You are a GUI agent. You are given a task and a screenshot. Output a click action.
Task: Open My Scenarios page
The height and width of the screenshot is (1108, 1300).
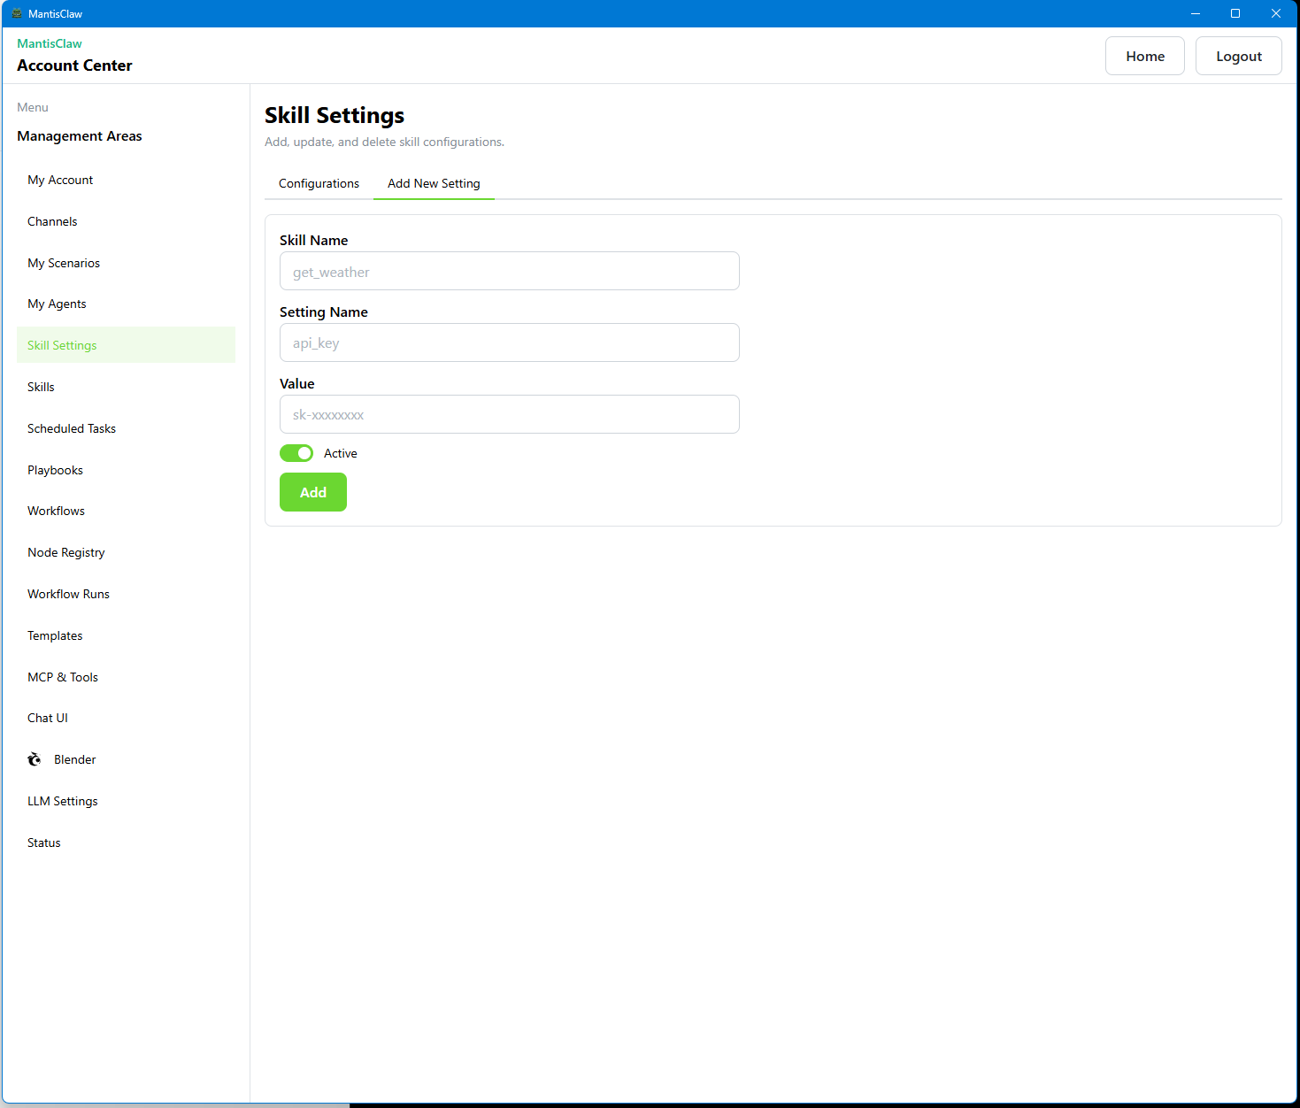point(64,263)
